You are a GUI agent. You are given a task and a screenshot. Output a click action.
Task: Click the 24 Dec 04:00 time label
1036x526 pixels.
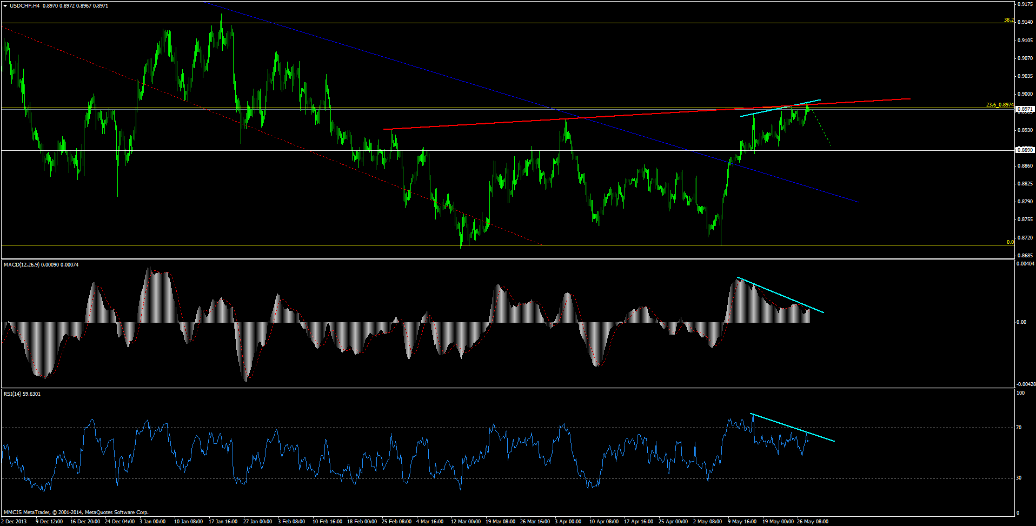119,522
